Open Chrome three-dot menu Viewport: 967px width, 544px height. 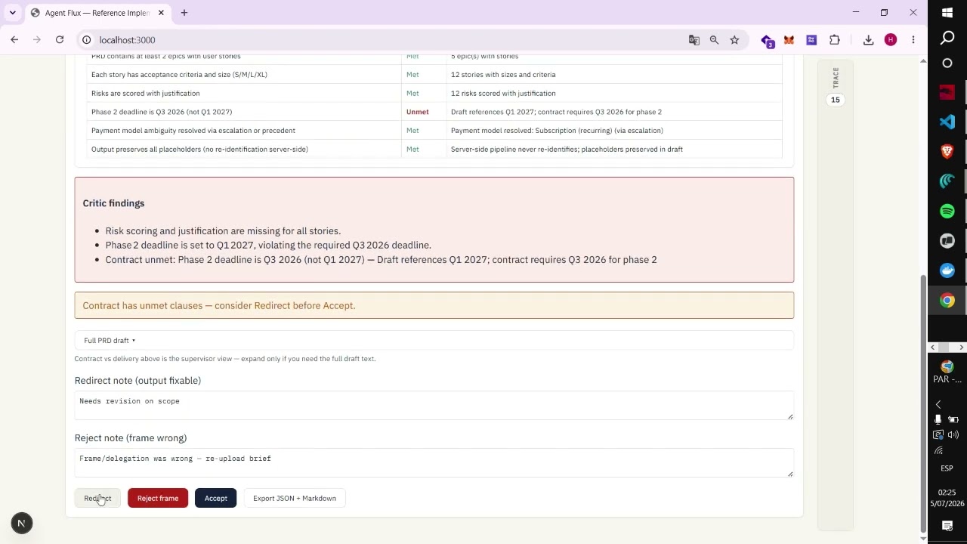tap(913, 40)
